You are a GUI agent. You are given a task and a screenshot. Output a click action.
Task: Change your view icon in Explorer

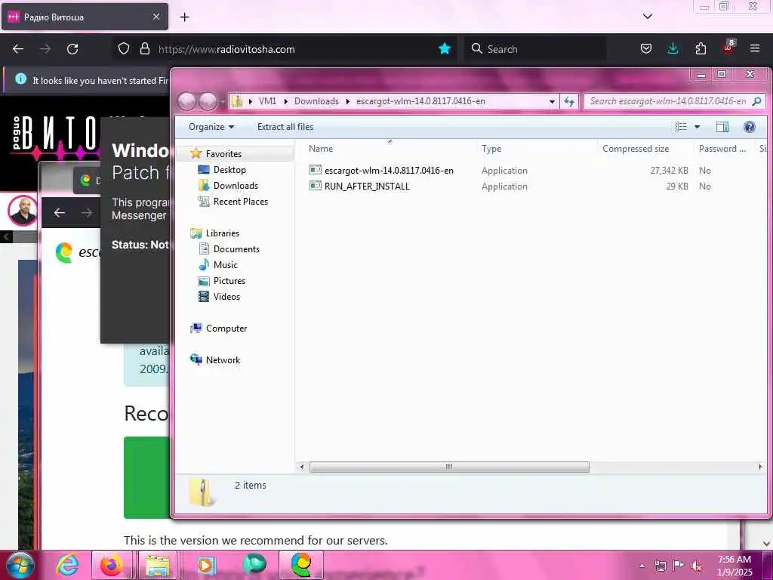(x=681, y=127)
